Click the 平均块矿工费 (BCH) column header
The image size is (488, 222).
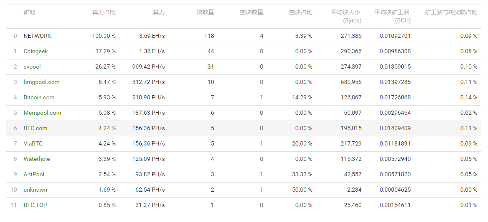click(x=393, y=17)
